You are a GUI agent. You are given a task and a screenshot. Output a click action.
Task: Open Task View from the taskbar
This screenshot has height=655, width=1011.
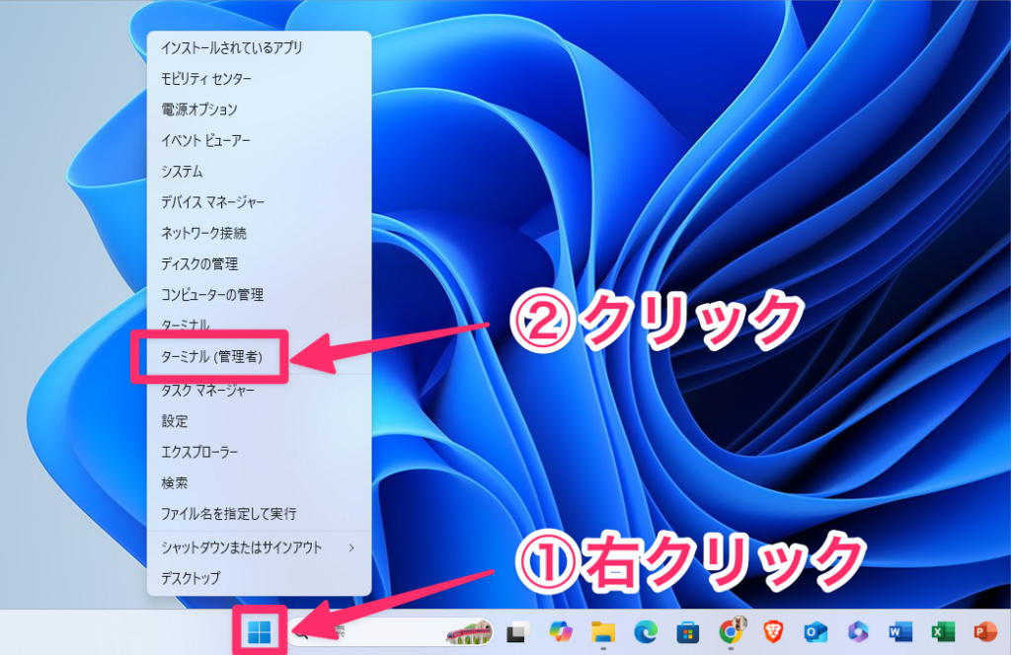(516, 632)
